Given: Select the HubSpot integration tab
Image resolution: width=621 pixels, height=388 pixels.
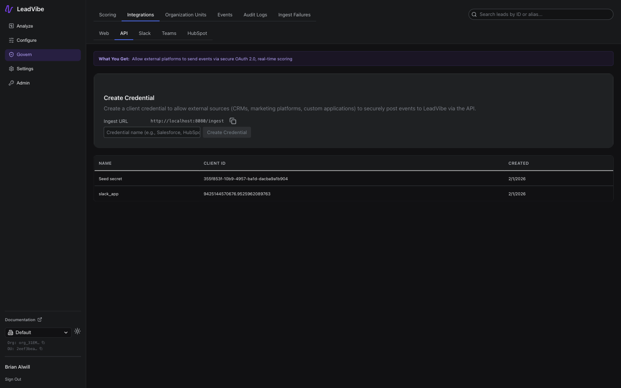Looking at the screenshot, I should tap(197, 33).
